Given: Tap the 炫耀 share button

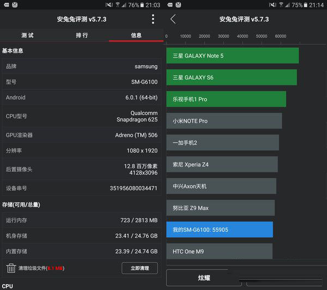Looking at the screenshot, I should 204,277.
